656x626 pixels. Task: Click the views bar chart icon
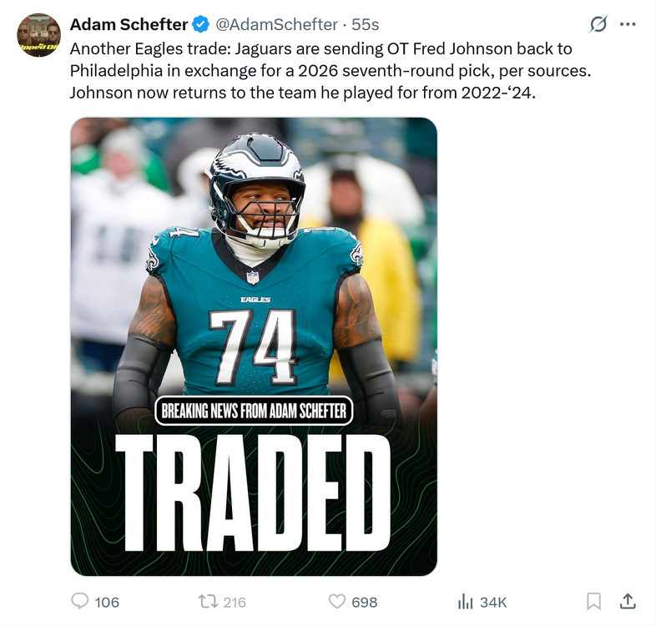coord(466,601)
